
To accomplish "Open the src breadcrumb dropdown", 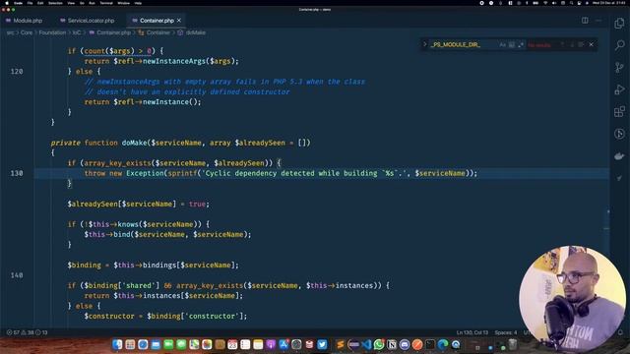I will [10, 32].
